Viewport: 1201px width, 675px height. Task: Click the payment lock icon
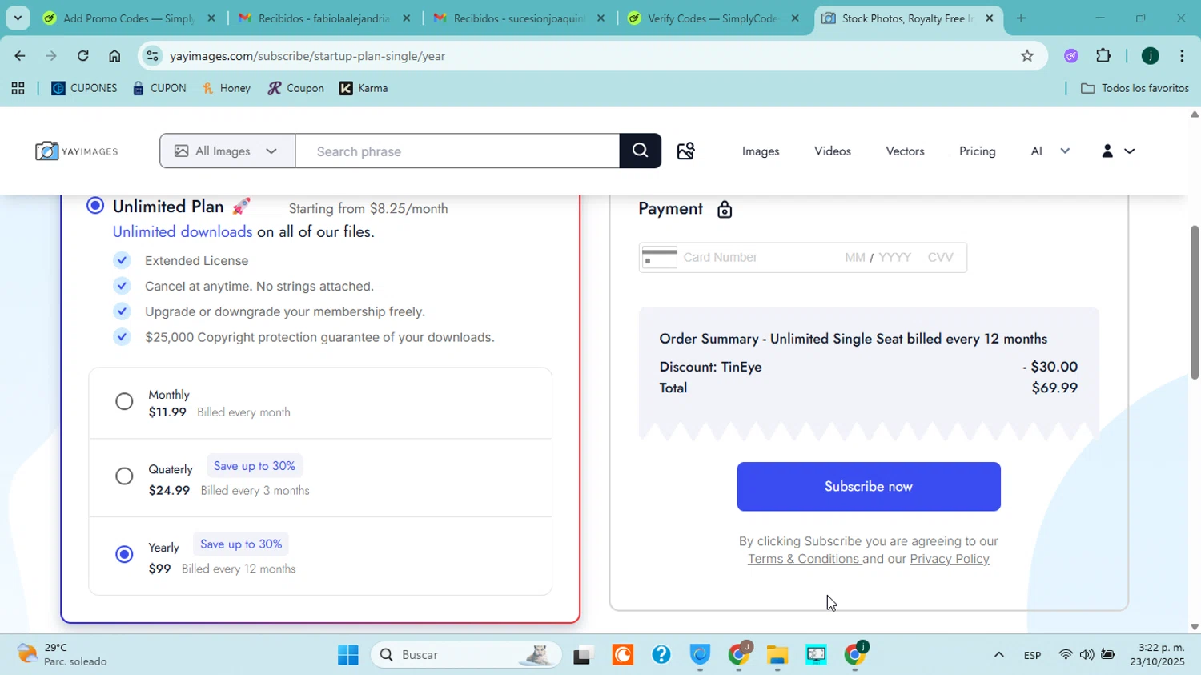pos(725,210)
